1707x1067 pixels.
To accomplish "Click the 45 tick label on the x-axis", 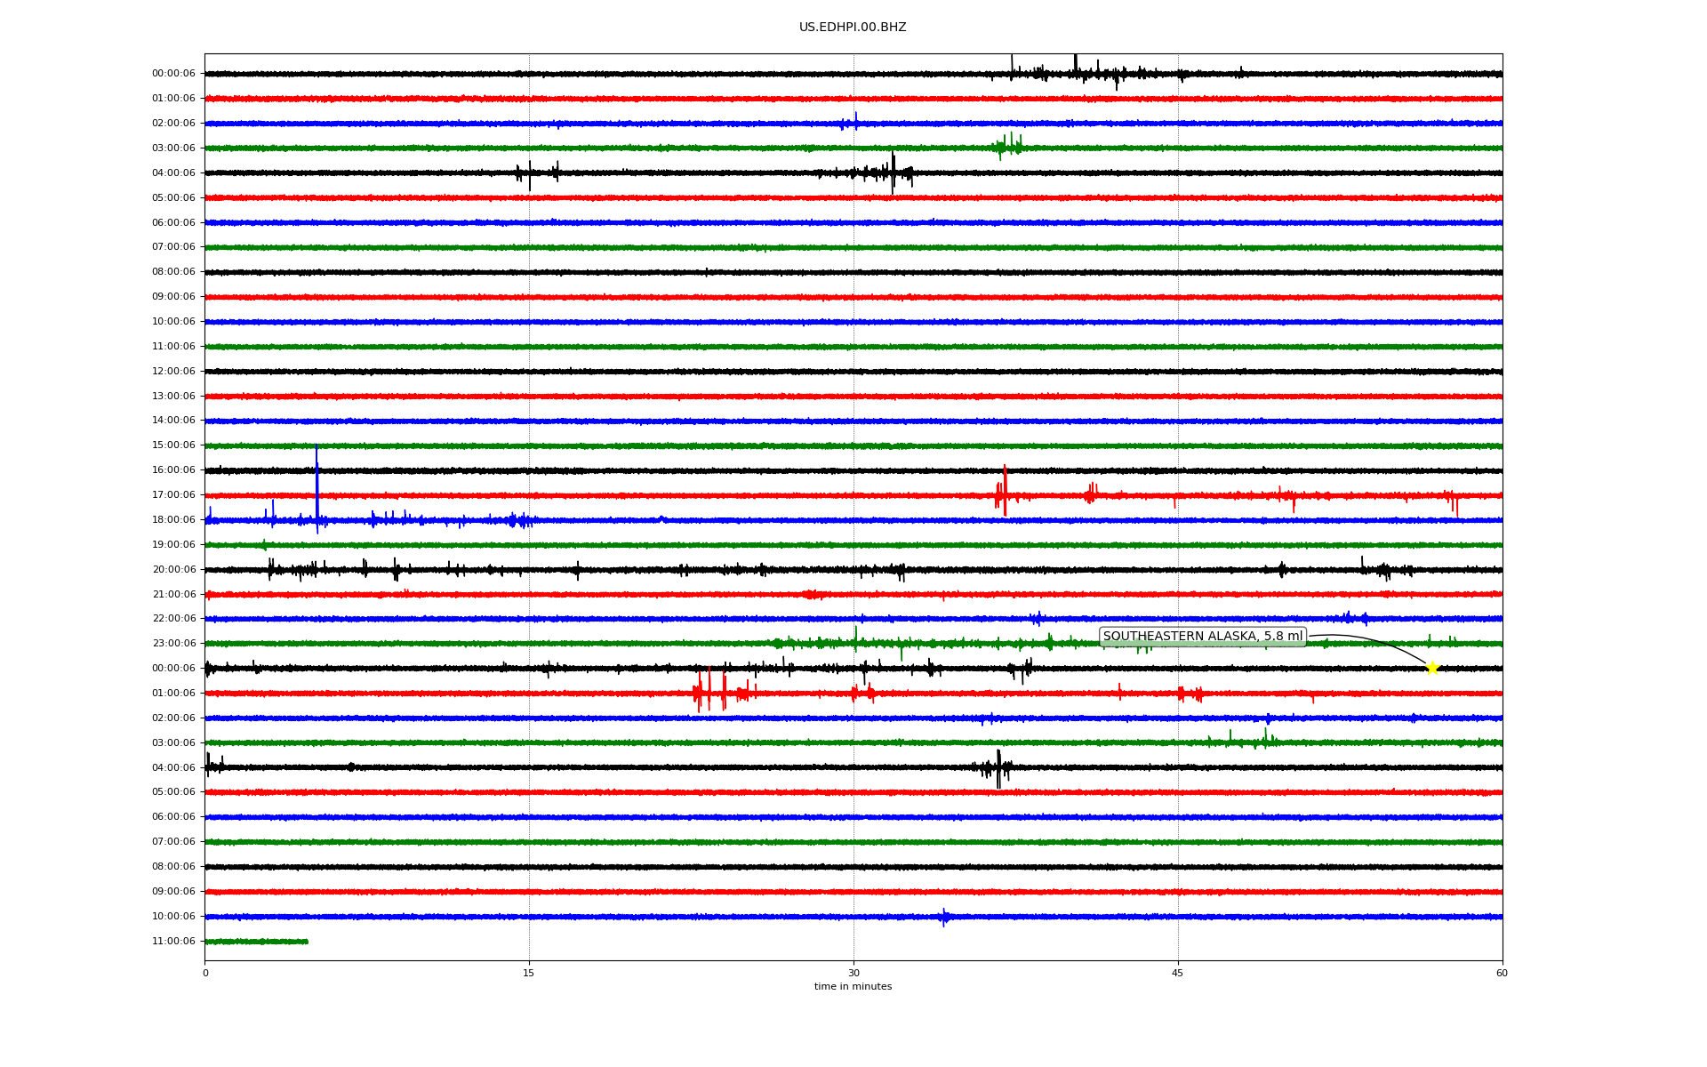I will pos(1178,973).
